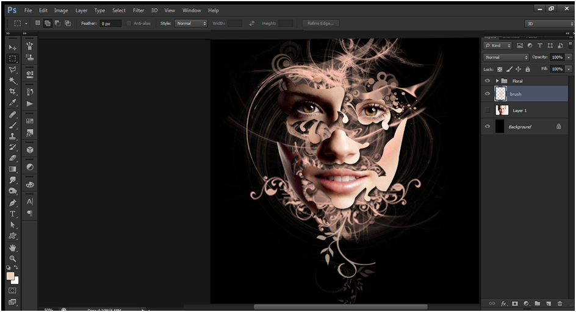Open the marquee Style dropdown
The image size is (576, 312).
point(191,23)
